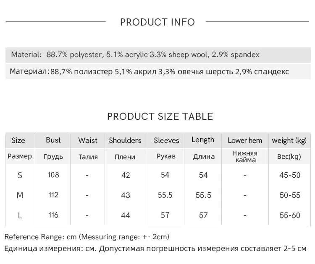This screenshot has width=315, height=264.
Task: Click the bust value 108
Action: coord(53,175)
